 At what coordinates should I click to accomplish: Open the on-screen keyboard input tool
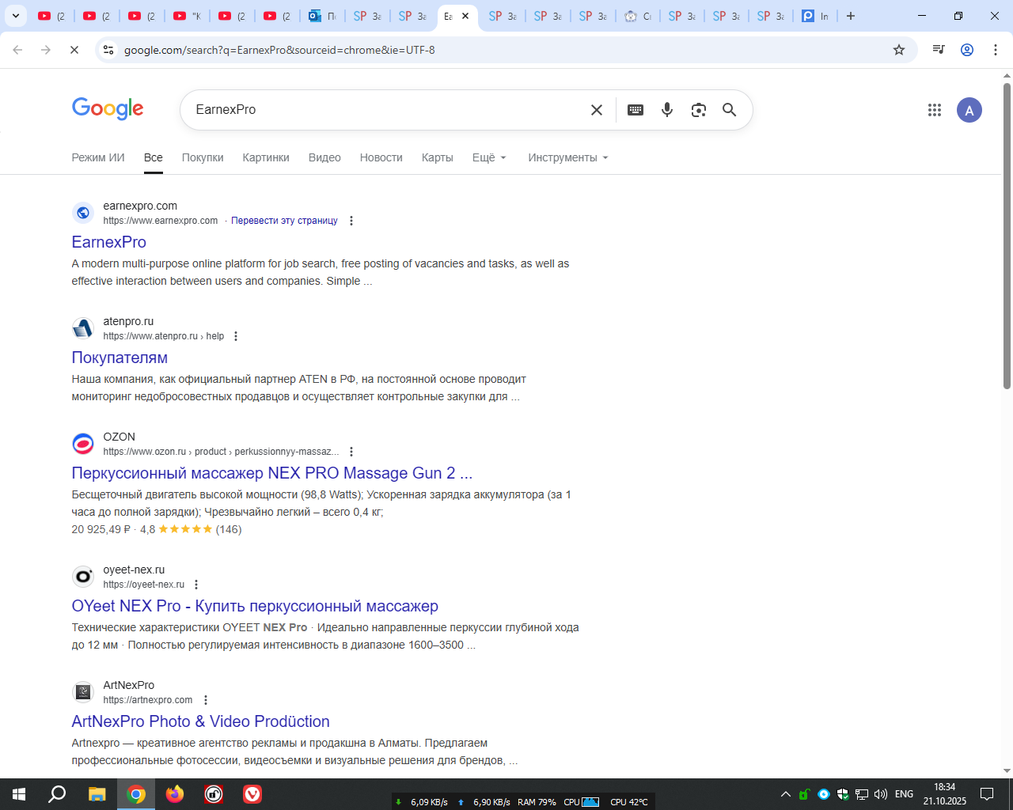pyautogui.click(x=635, y=110)
